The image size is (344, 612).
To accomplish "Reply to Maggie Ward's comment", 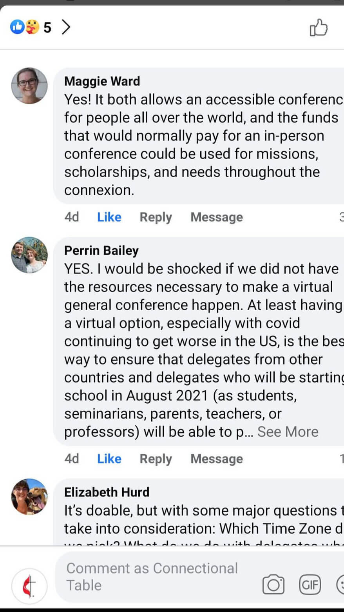I will [x=156, y=217].
